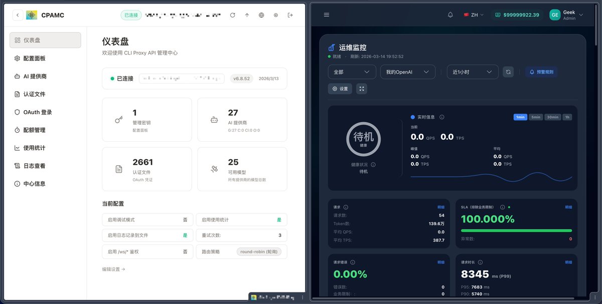The image size is (602, 304).
Task: Click the robot icon on AI 提供商 card
Action: coord(214,120)
